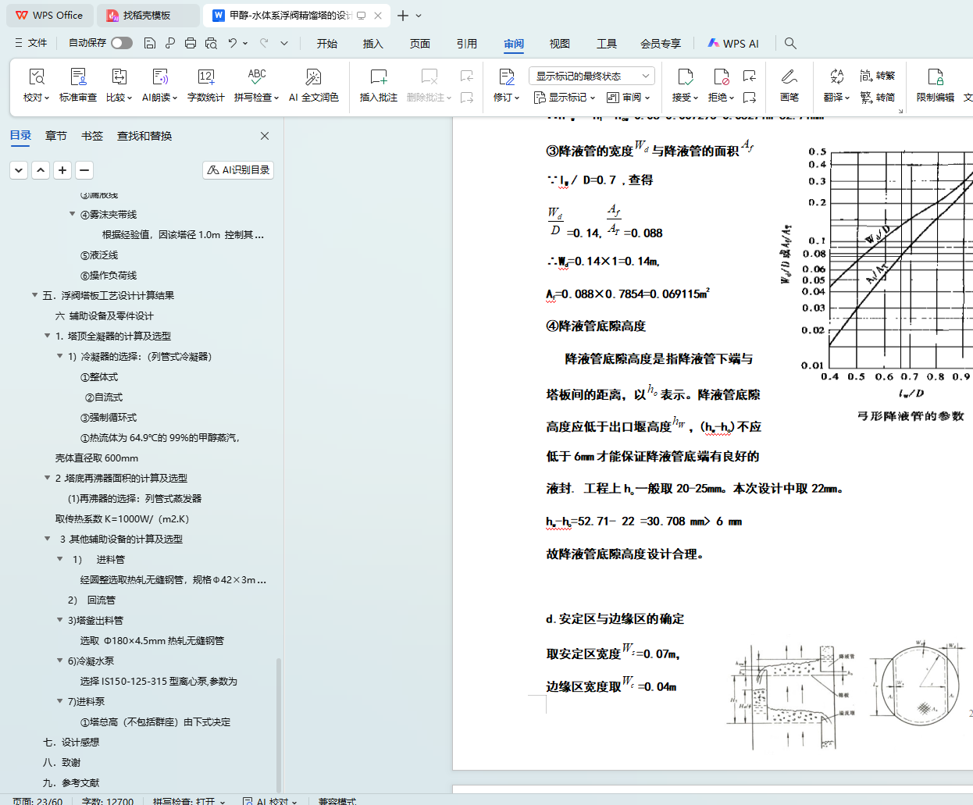Click the 限制编辑 restrict editing icon
This screenshot has height=805, width=973.
pyautogui.click(x=935, y=77)
